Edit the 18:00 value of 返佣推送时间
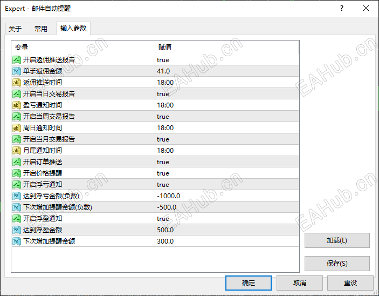Viewport: 379px width, 296px height. [x=227, y=83]
